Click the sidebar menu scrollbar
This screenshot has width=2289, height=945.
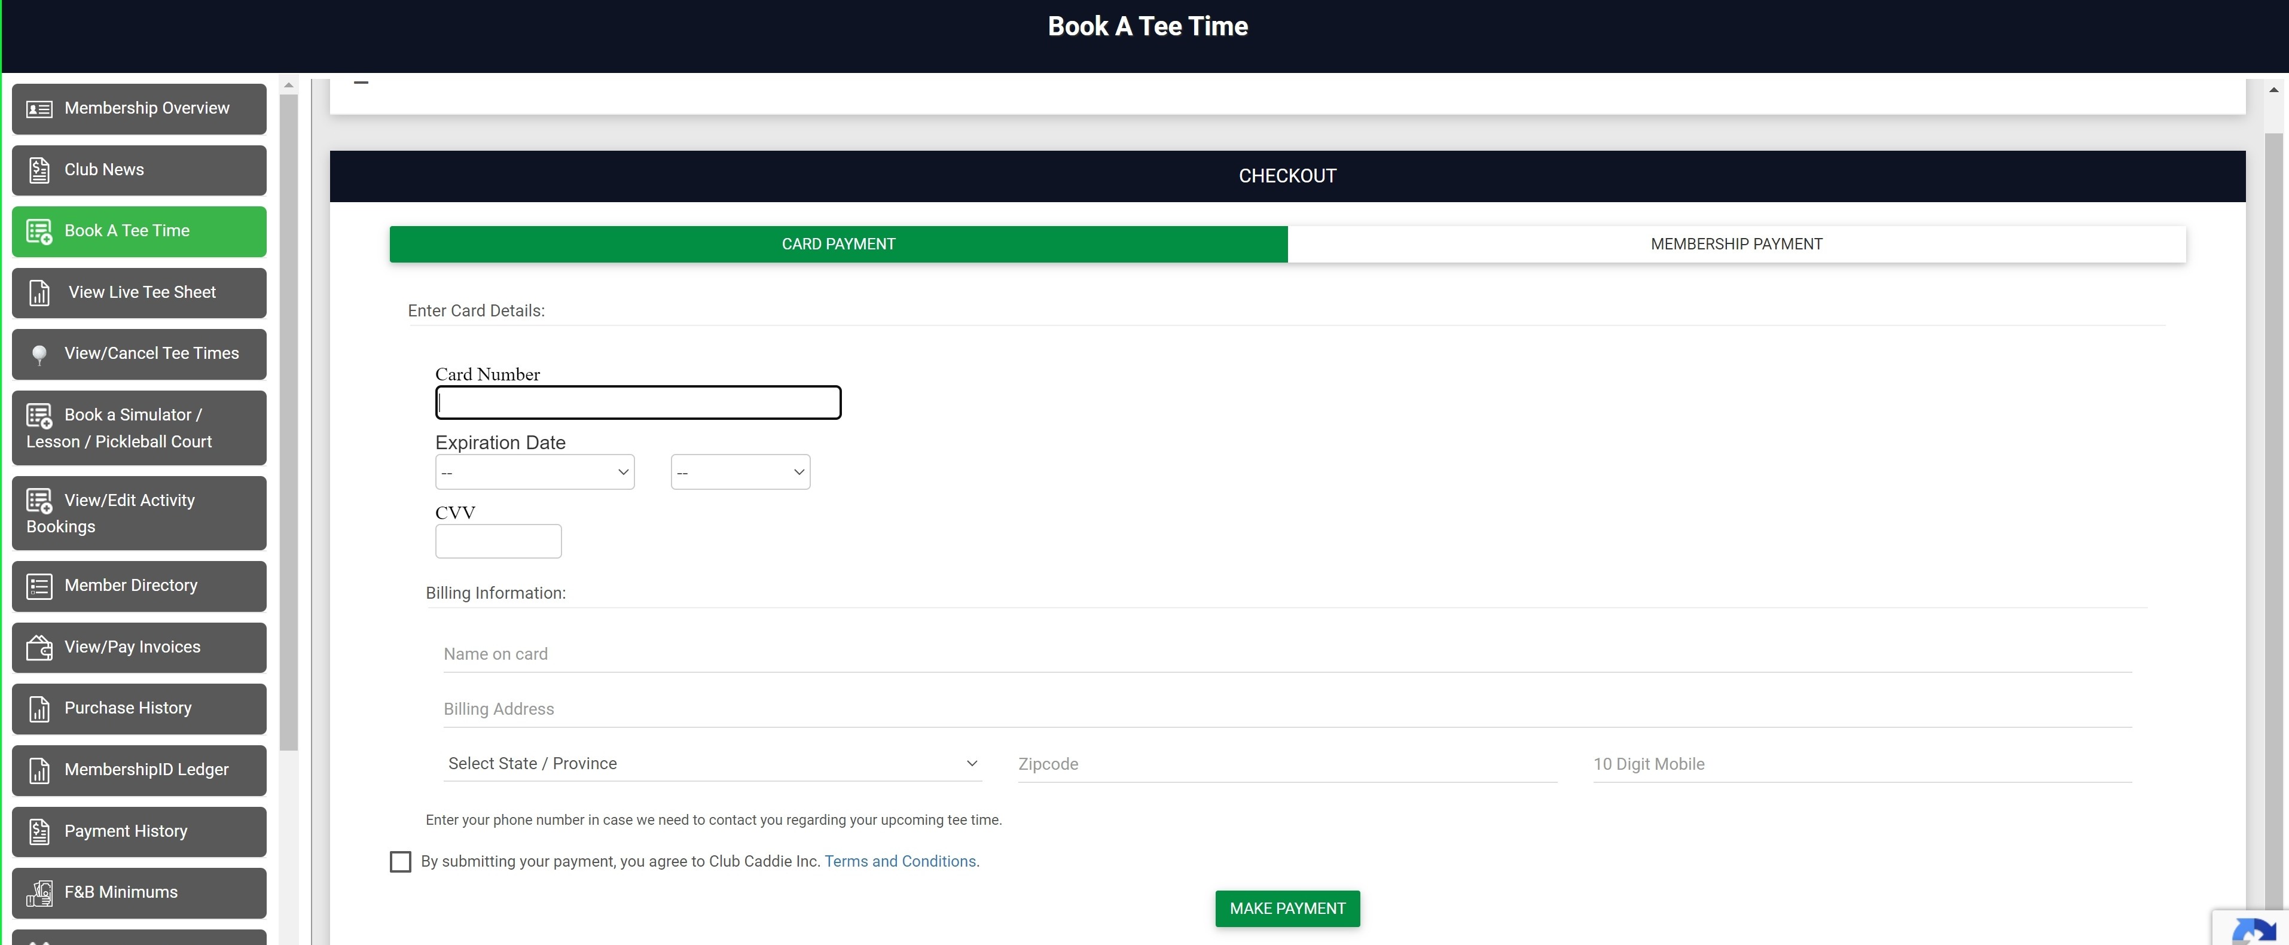tap(288, 418)
